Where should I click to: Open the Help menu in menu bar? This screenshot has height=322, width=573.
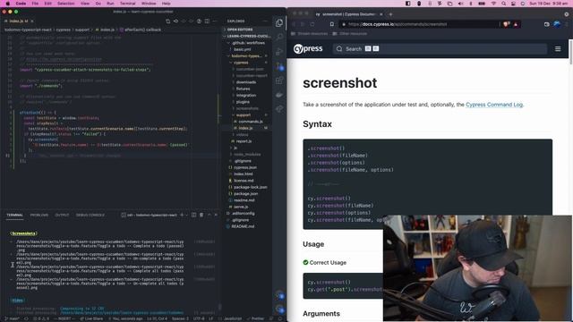tap(166, 4)
